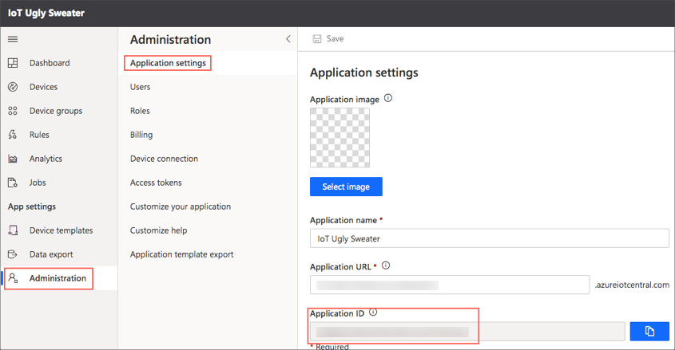Click the .azureiotcentral.com URL suffix text
This screenshot has height=350, width=675.
point(632,285)
